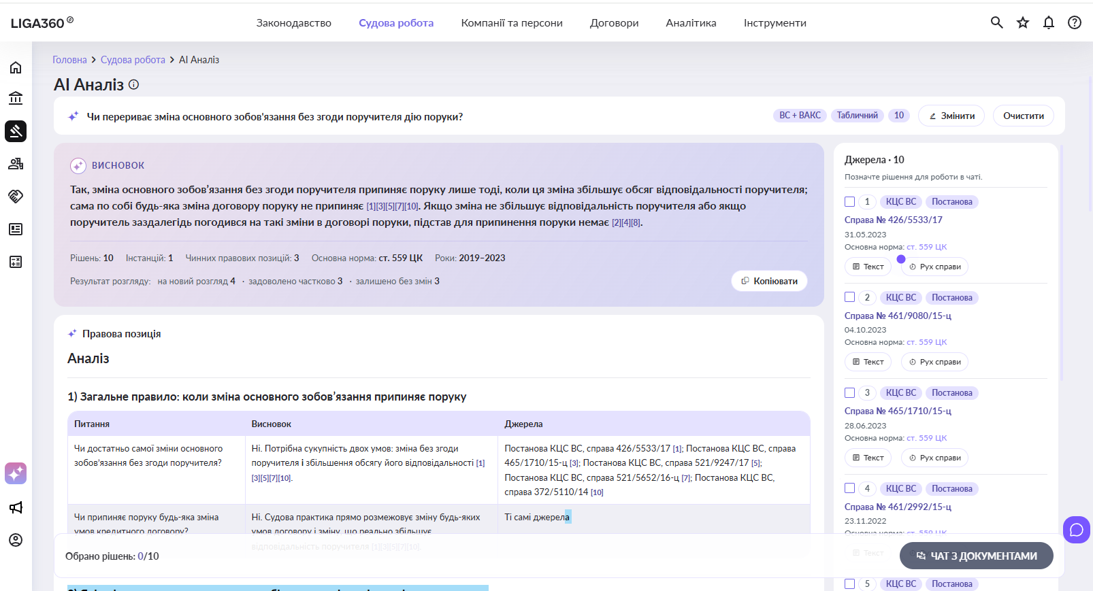Open the Аналітика menu
Viewport: 1093px width, 591px height.
[x=691, y=23]
